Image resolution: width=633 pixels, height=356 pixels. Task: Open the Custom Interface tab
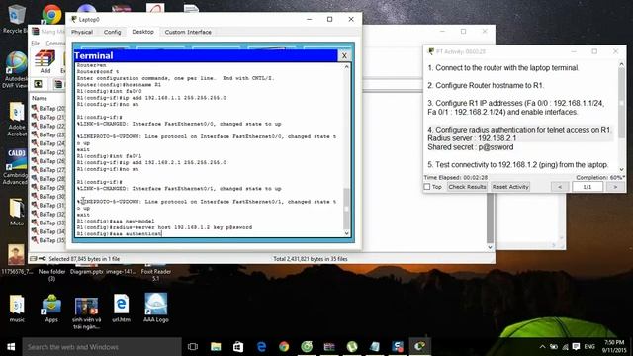[188, 32]
